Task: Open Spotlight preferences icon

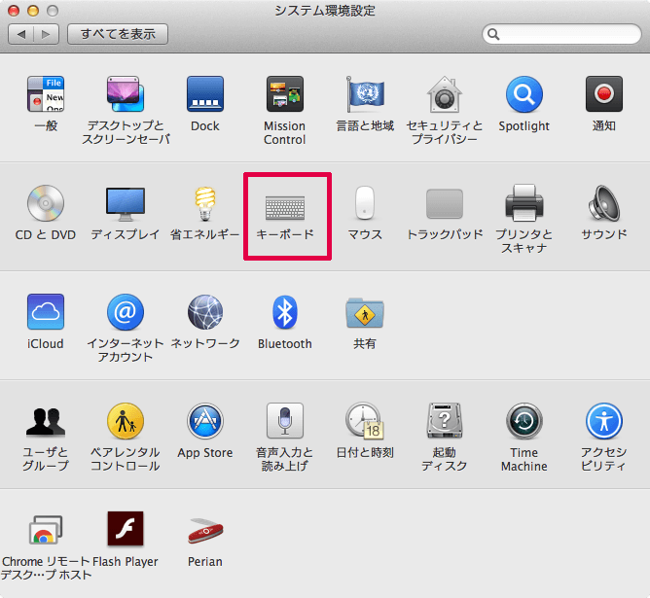Action: [524, 94]
